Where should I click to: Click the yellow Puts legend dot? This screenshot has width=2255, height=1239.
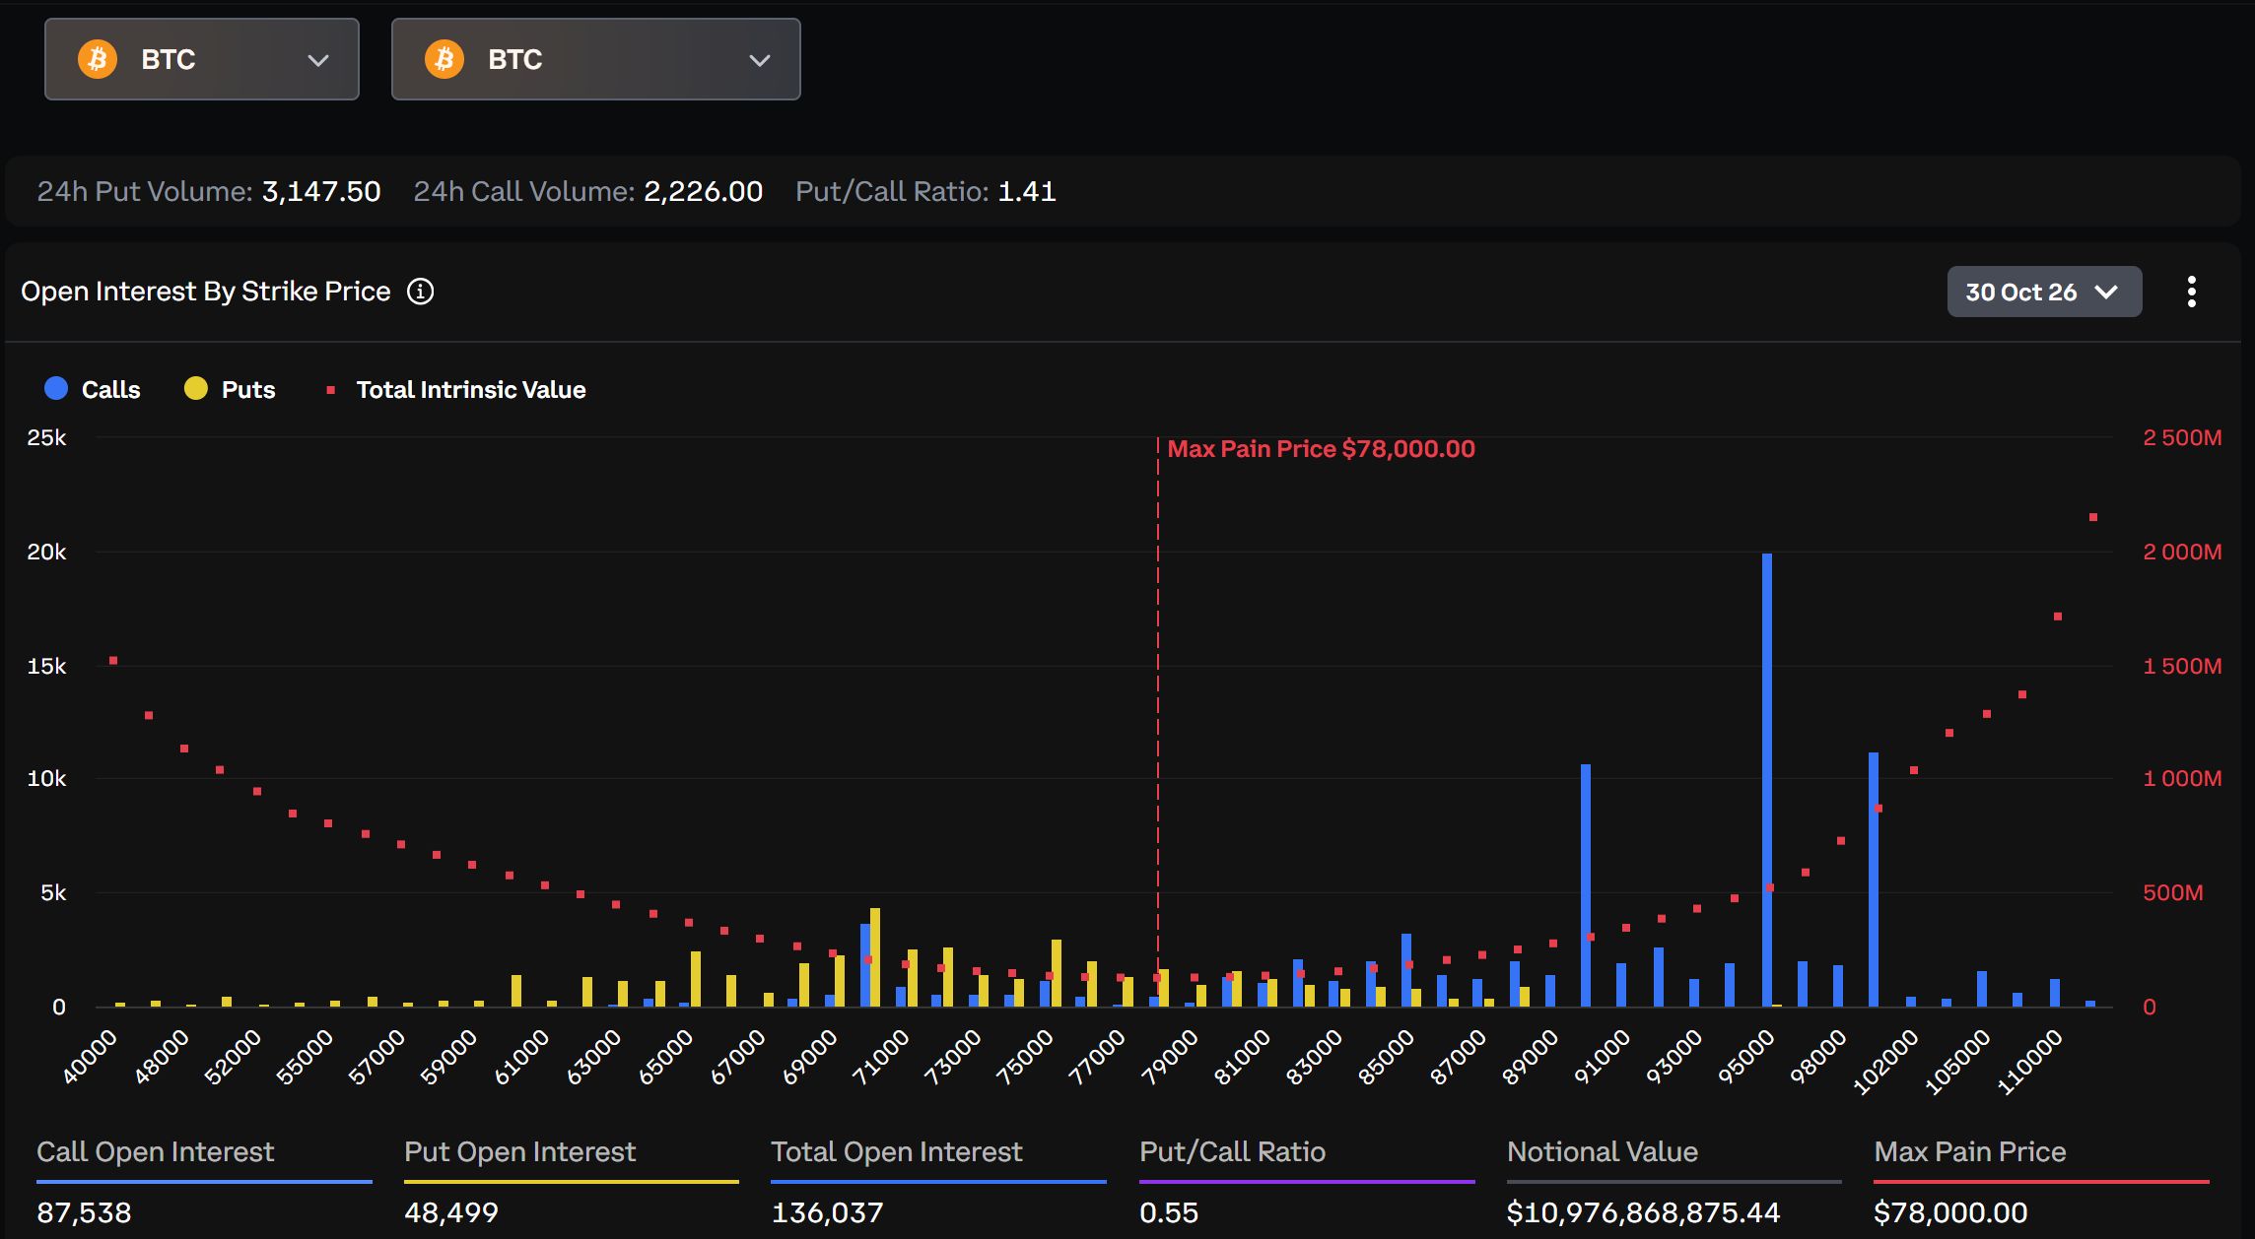click(x=196, y=388)
